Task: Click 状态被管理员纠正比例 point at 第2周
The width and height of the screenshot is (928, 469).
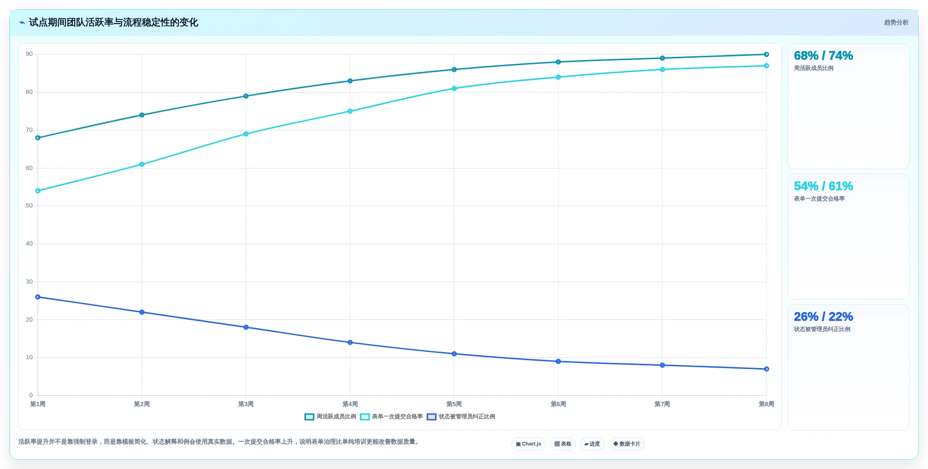Action: click(x=142, y=312)
